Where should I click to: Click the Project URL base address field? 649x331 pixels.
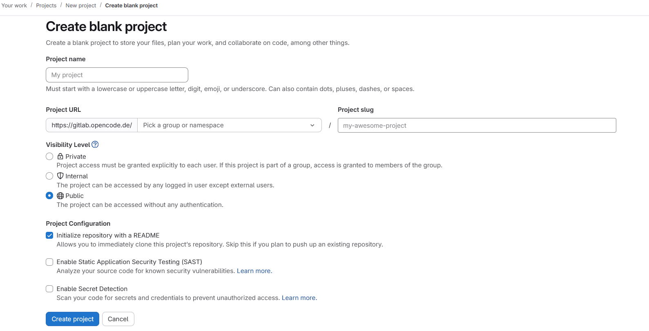[x=91, y=125]
